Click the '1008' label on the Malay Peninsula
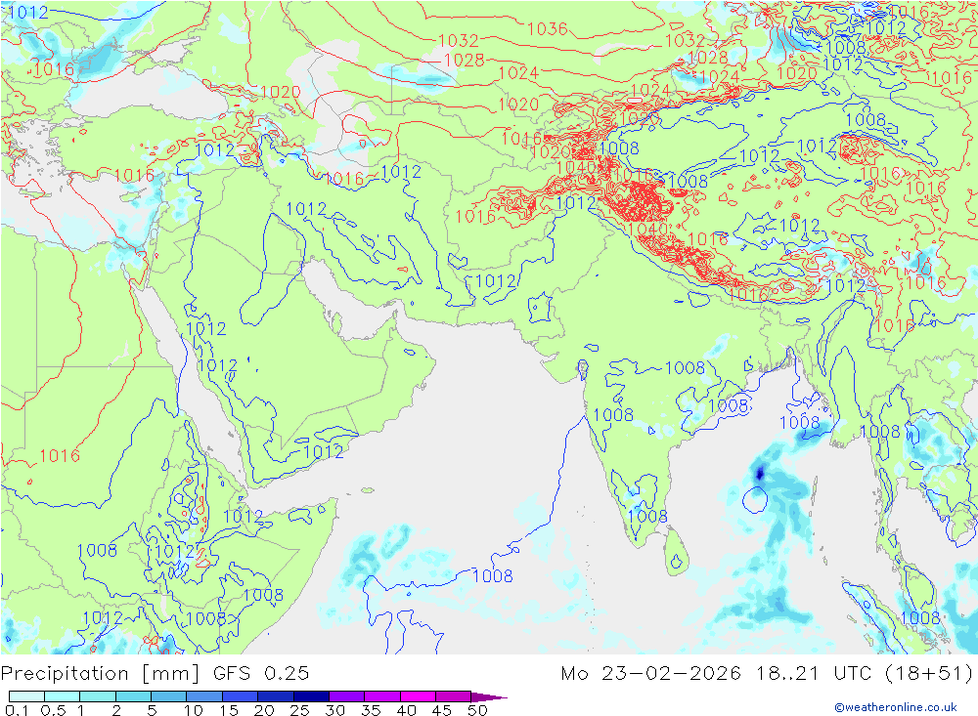978x716 pixels. pyautogui.click(x=920, y=617)
